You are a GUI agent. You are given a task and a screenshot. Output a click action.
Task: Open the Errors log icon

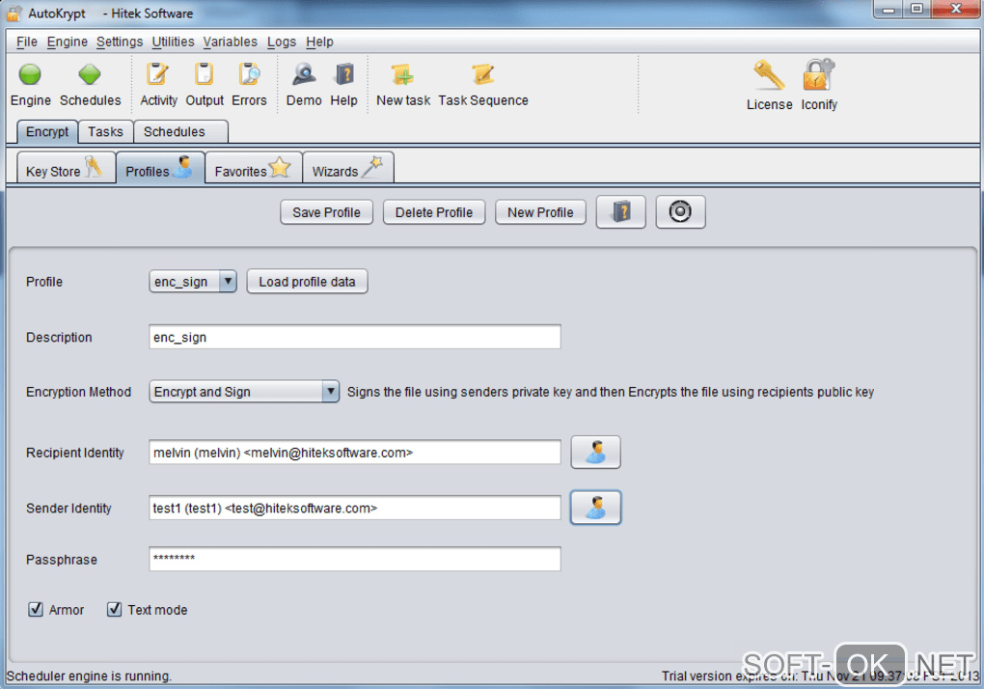[249, 74]
